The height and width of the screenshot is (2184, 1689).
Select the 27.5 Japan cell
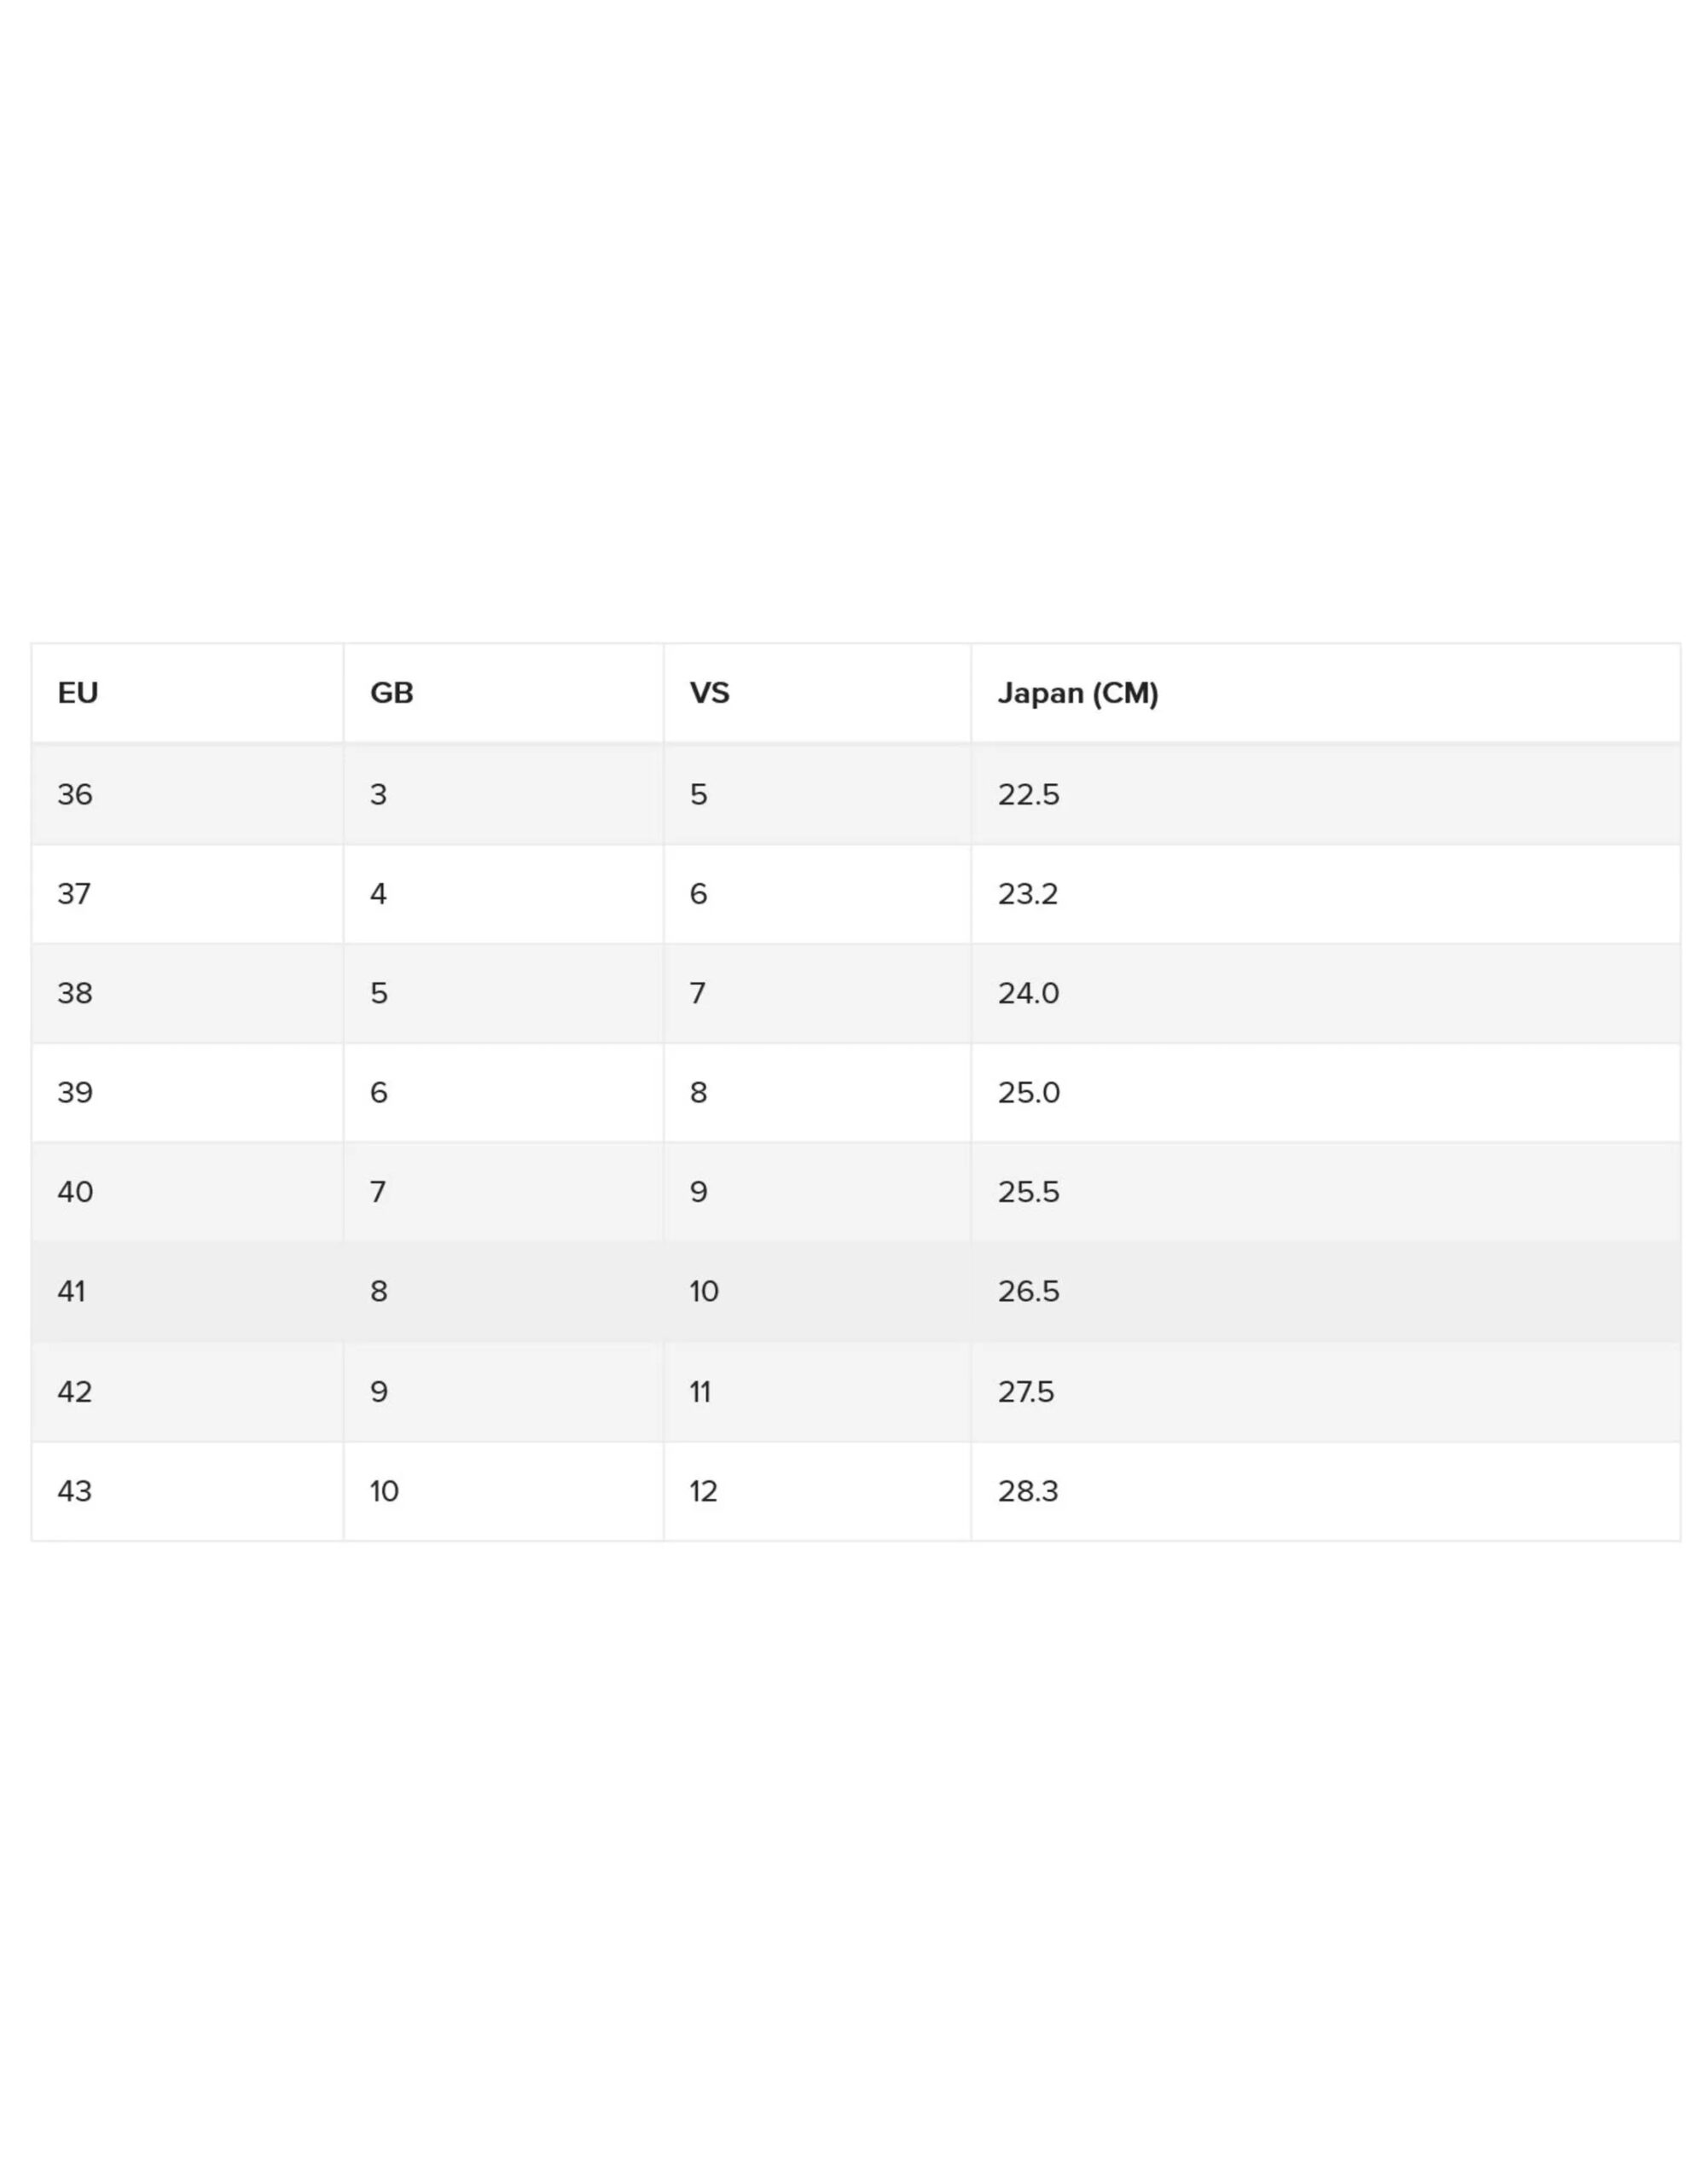tap(1325, 1392)
